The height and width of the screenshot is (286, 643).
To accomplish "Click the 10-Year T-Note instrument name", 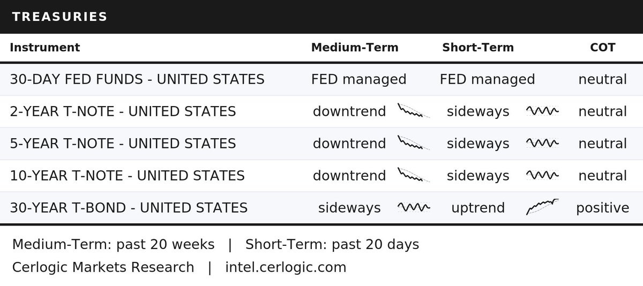I will tap(127, 176).
